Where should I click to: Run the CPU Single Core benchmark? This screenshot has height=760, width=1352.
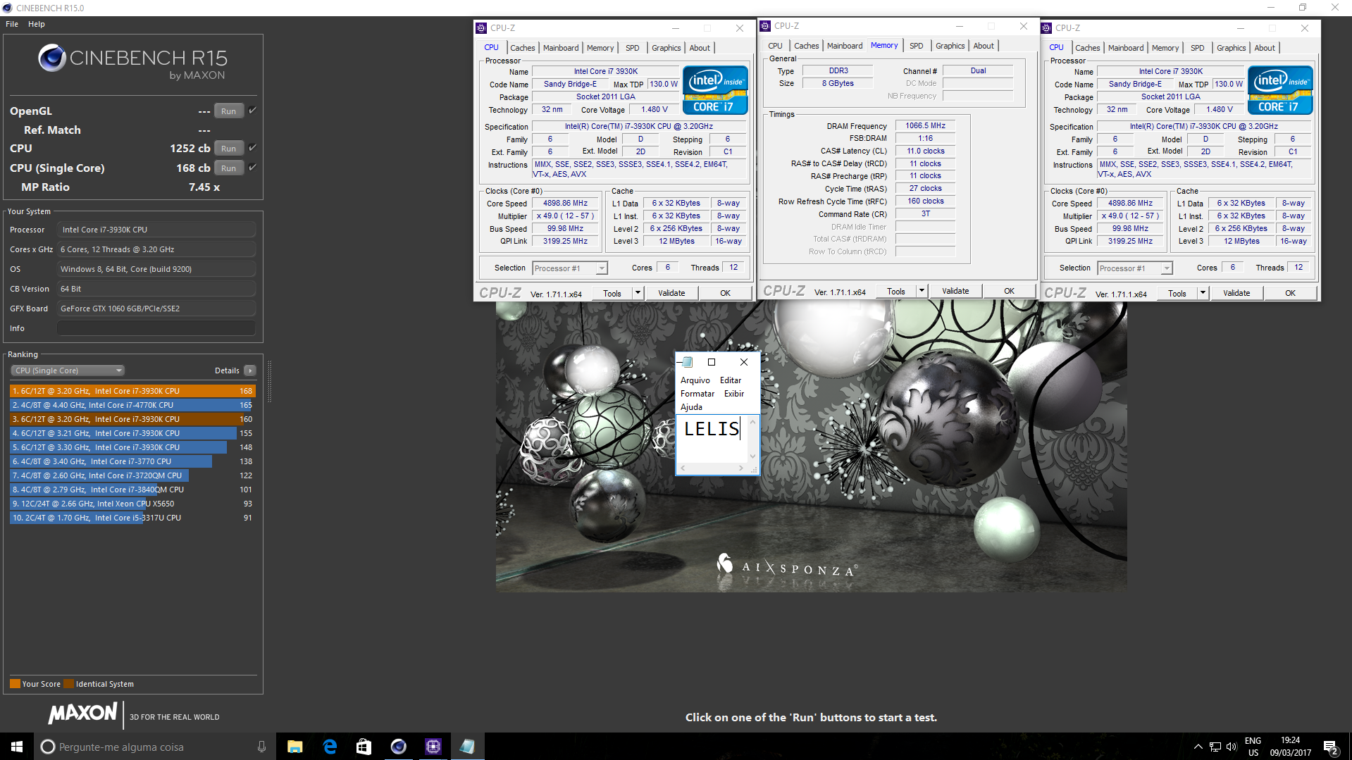click(x=229, y=168)
